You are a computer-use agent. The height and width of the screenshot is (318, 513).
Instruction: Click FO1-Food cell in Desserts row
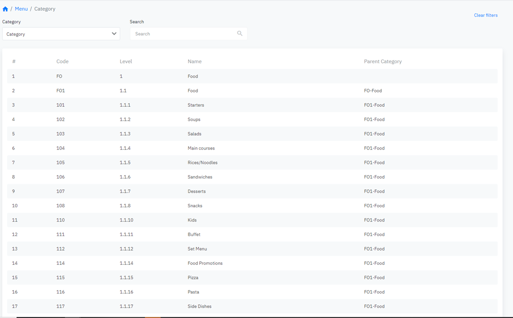click(374, 191)
